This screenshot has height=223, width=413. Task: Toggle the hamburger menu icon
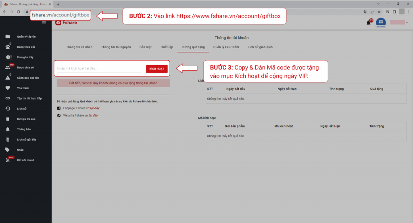(44, 23)
